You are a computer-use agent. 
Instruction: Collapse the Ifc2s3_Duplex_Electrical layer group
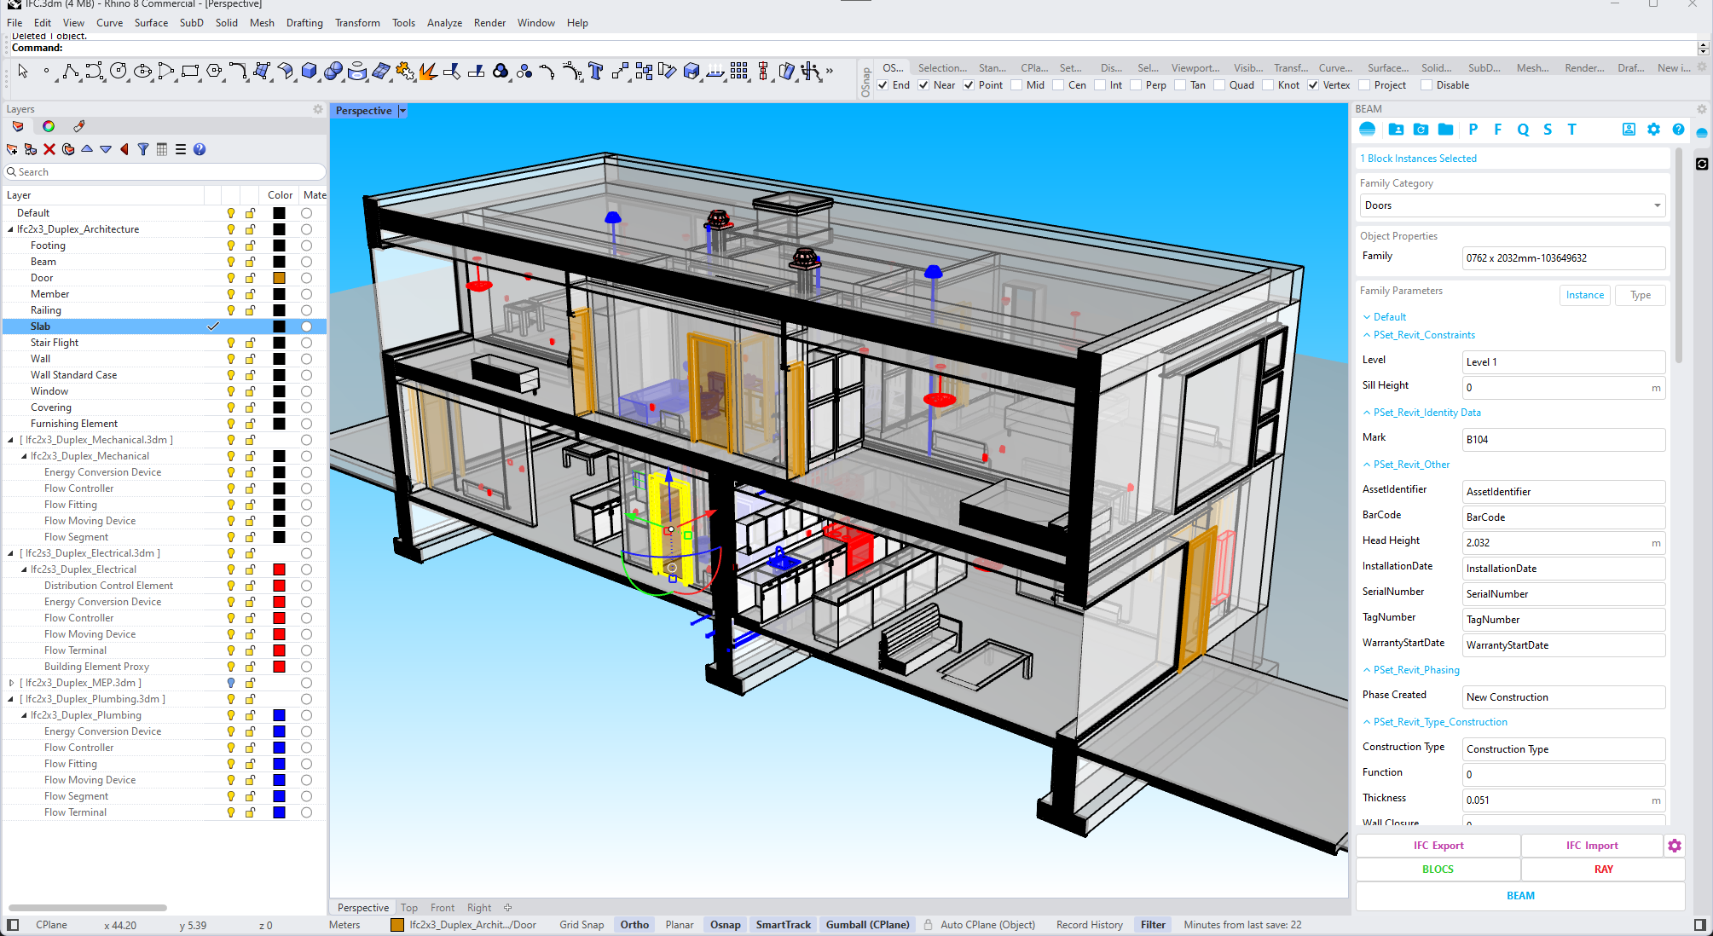pos(24,569)
